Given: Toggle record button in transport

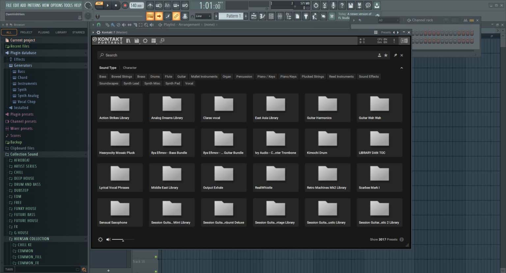Looking at the screenshot, I should [x=125, y=5].
